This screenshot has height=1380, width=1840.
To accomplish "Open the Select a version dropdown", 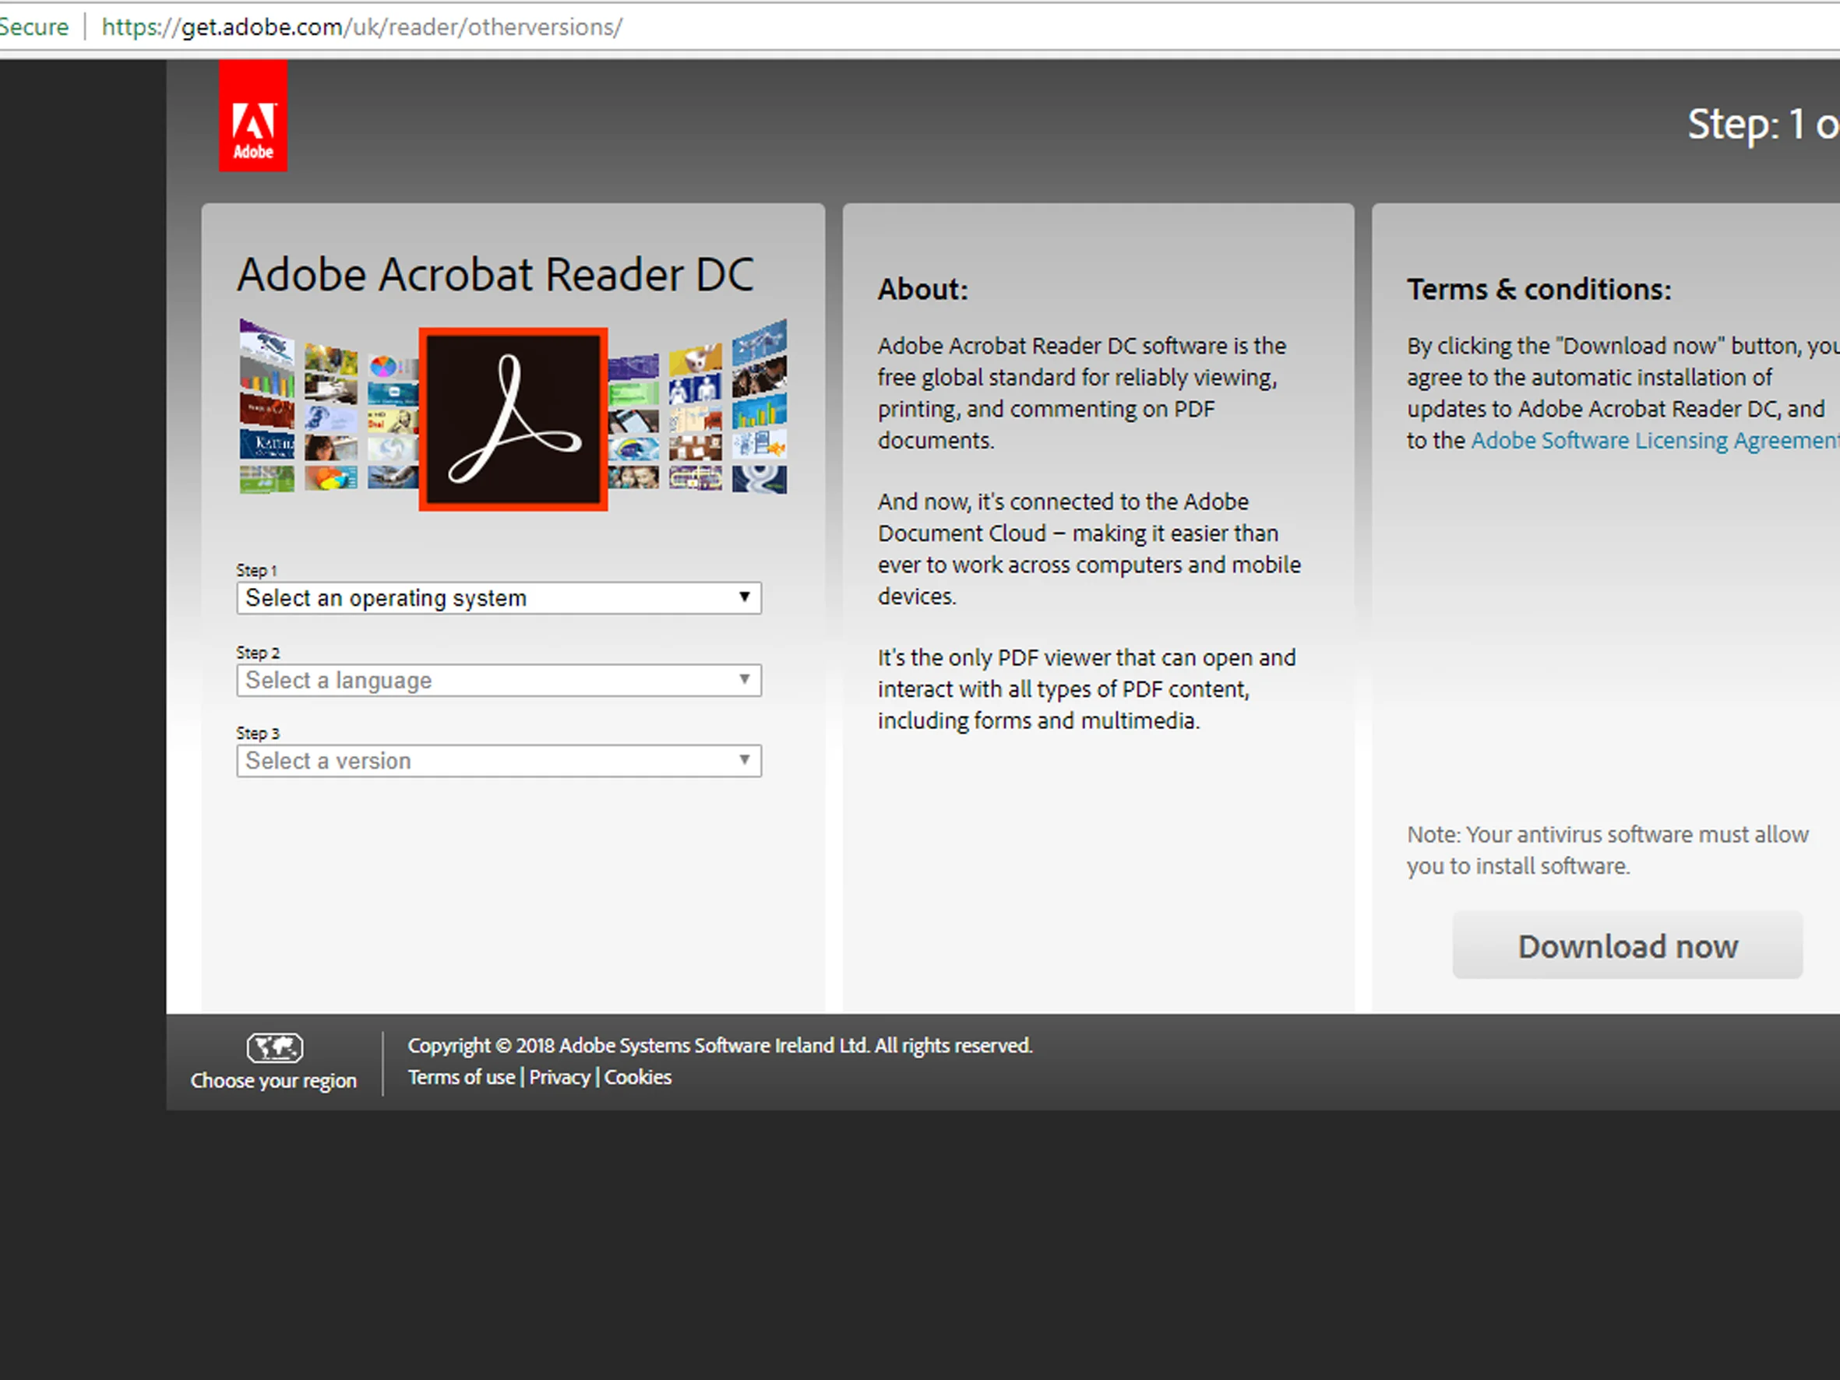I will 499,761.
